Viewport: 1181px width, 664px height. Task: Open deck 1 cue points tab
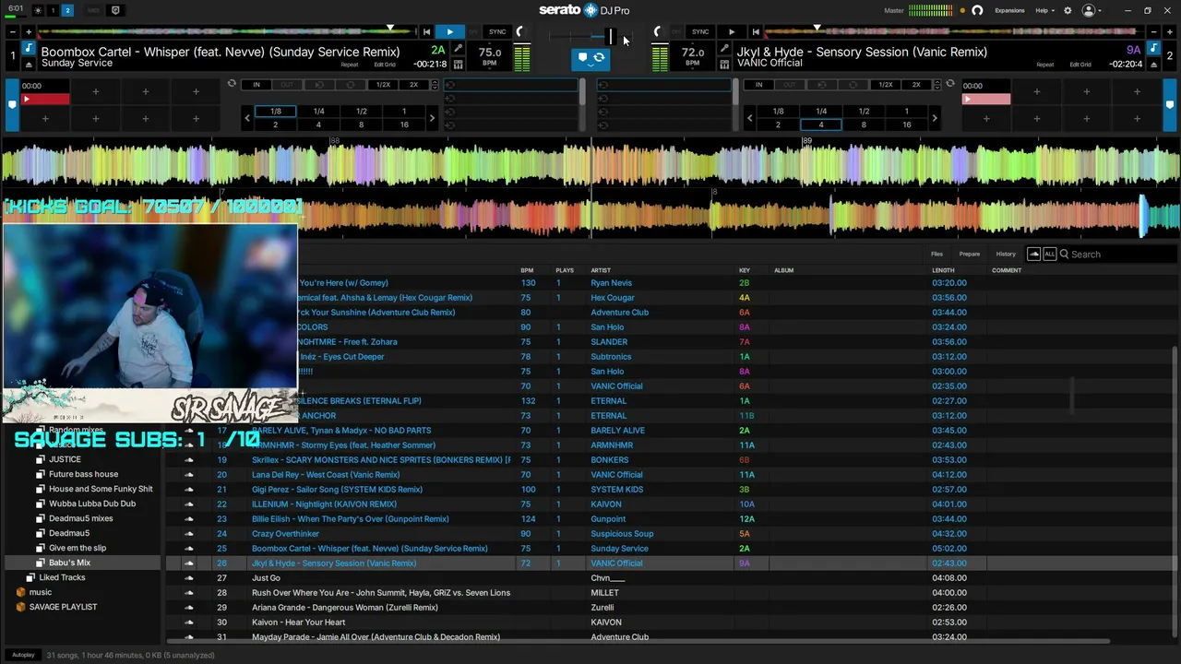(12, 103)
